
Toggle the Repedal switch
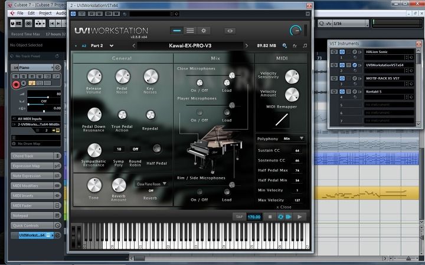pyautogui.click(x=151, y=115)
